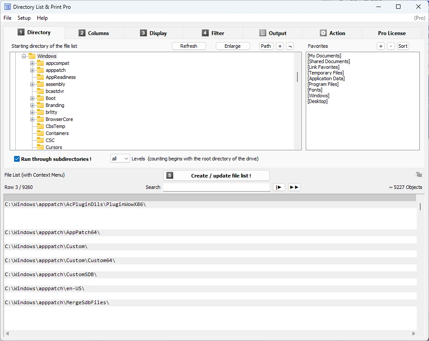
Task: Switch to the Output tab
Action: pos(272,33)
